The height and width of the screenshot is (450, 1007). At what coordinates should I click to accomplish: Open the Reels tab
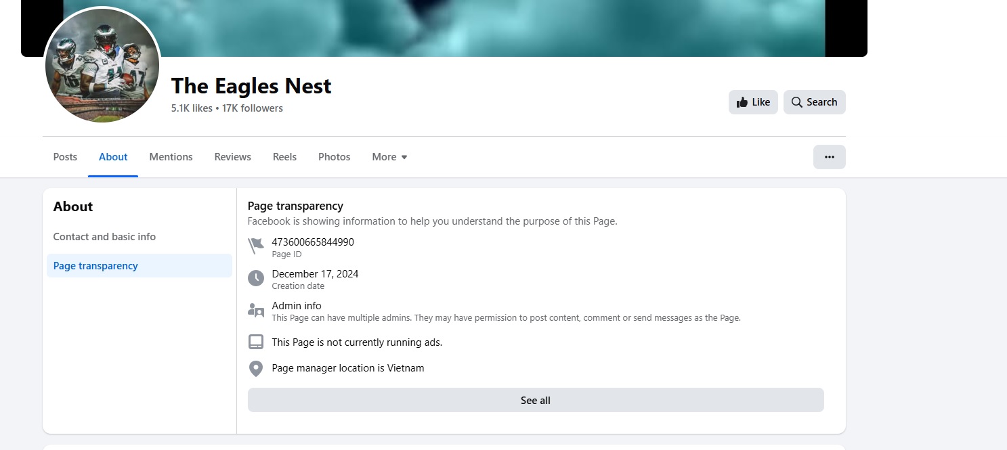(x=284, y=157)
